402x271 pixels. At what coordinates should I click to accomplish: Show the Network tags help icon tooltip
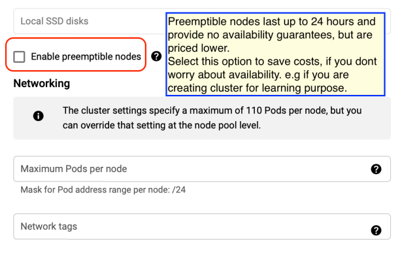[376, 230]
